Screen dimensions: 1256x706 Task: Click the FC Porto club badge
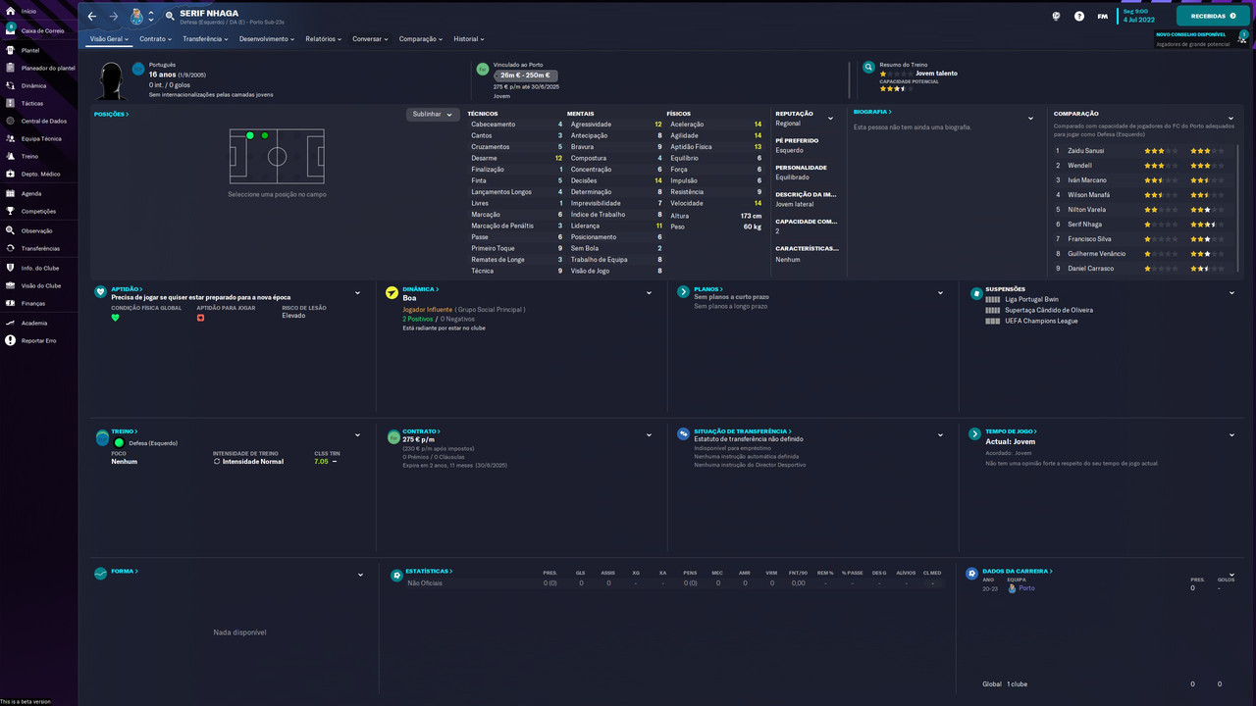(136, 17)
